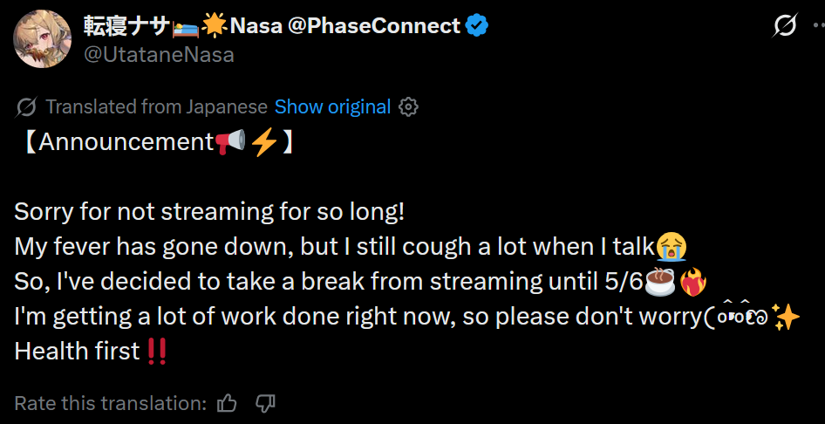Open the @UtataneNasa handle link

click(x=159, y=54)
